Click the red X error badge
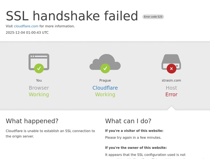This screenshot has height=159, width=210. click(x=171, y=68)
